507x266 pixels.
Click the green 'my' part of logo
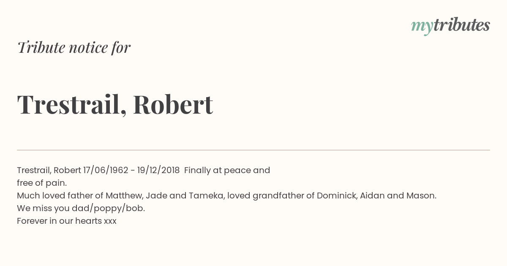click(422, 27)
